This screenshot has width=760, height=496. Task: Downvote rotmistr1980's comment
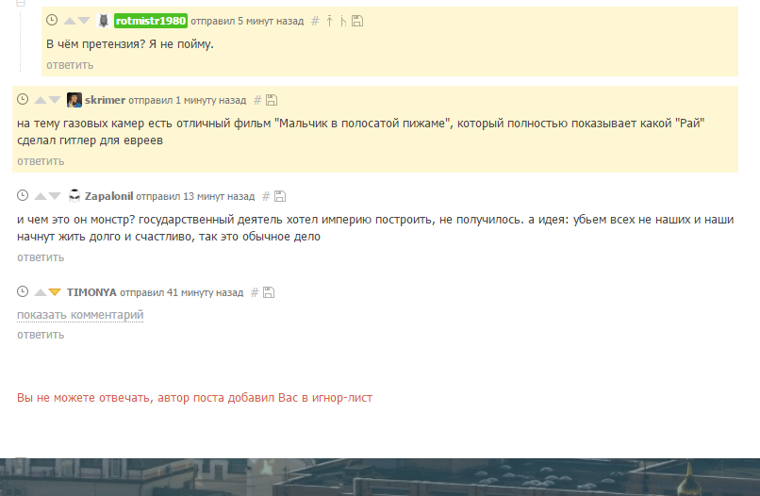coord(84,21)
